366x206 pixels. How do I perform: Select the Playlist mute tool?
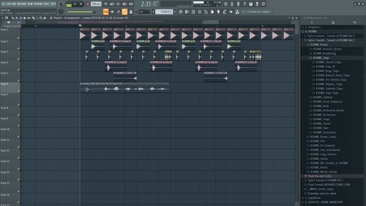[x=25, y=18]
